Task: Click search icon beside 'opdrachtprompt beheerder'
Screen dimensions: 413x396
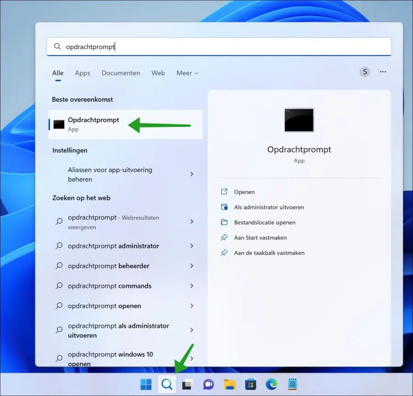Action: click(x=59, y=266)
